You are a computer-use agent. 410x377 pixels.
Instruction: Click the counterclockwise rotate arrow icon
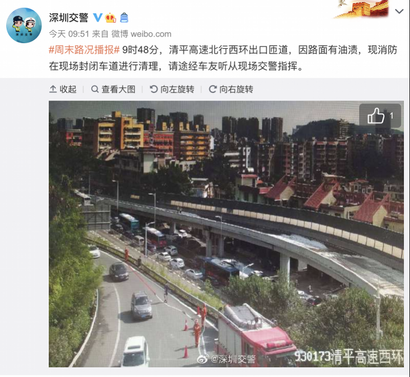tap(153, 89)
